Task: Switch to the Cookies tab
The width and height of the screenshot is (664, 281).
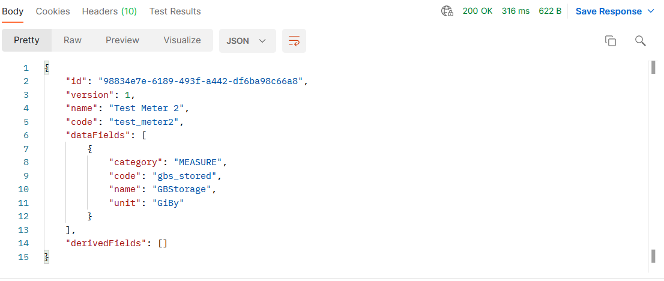Action: (x=53, y=11)
